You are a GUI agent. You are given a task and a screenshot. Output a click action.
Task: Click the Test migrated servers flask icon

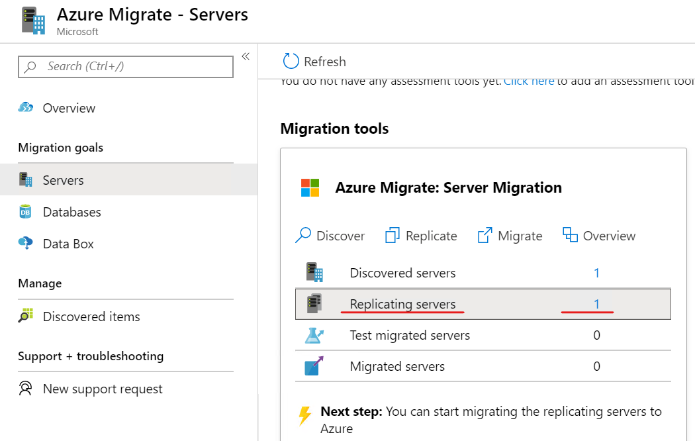coord(314,336)
